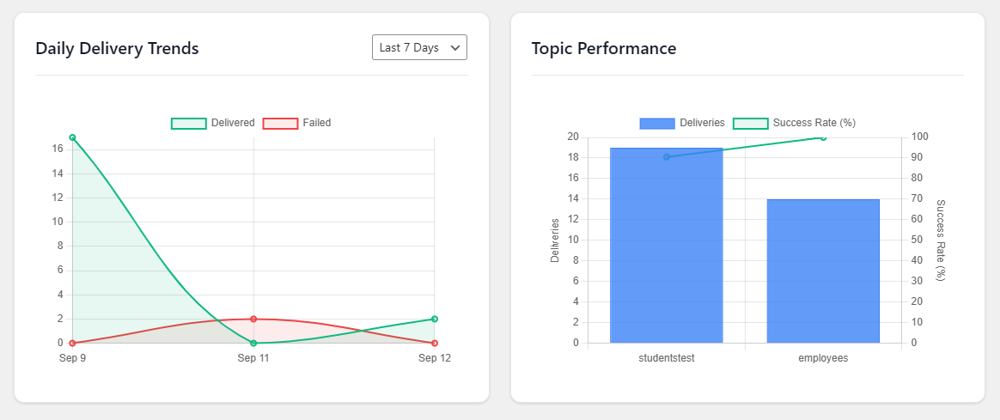1000x420 pixels.
Task: Click the Failed data point at Sep 9
Action: [x=73, y=343]
